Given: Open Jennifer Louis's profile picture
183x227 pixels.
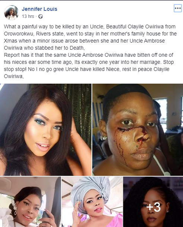Looking at the screenshot, I should (x=11, y=13).
